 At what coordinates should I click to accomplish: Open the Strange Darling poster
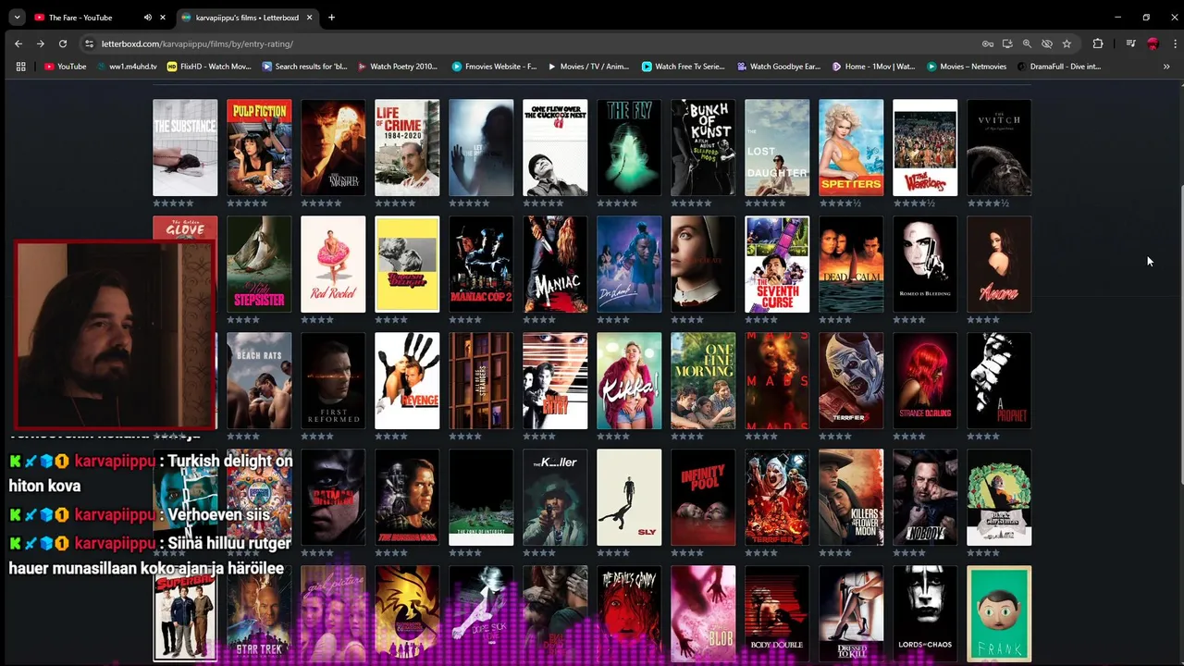925,381
